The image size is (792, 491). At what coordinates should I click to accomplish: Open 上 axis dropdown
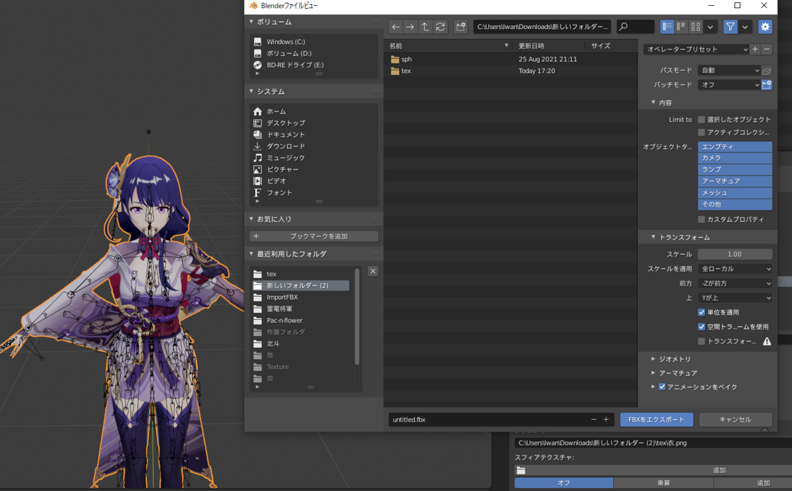click(735, 298)
